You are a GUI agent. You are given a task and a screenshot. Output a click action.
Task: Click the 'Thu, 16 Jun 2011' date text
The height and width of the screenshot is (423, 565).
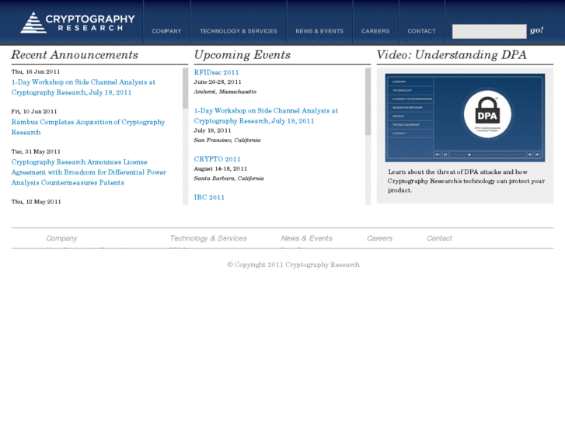coord(36,71)
